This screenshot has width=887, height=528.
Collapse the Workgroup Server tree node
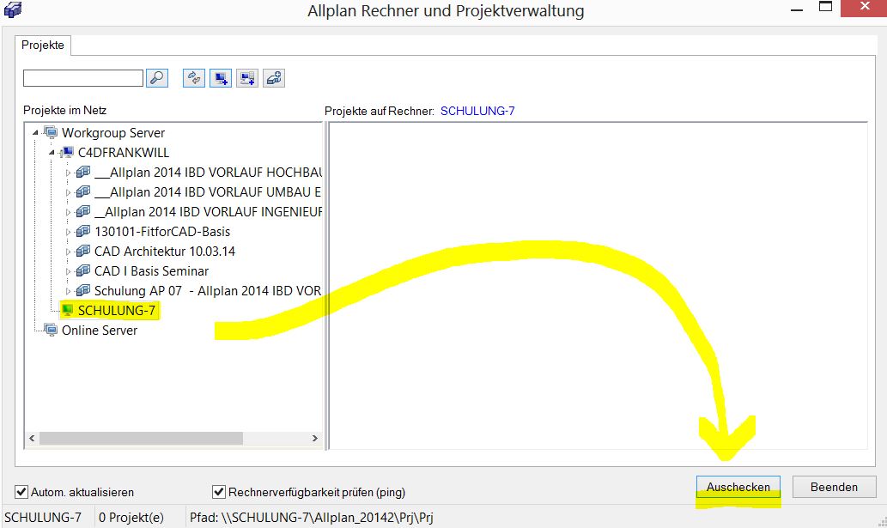click(x=35, y=133)
